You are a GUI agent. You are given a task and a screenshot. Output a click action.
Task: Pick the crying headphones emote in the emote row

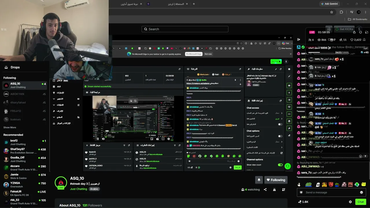357,184
